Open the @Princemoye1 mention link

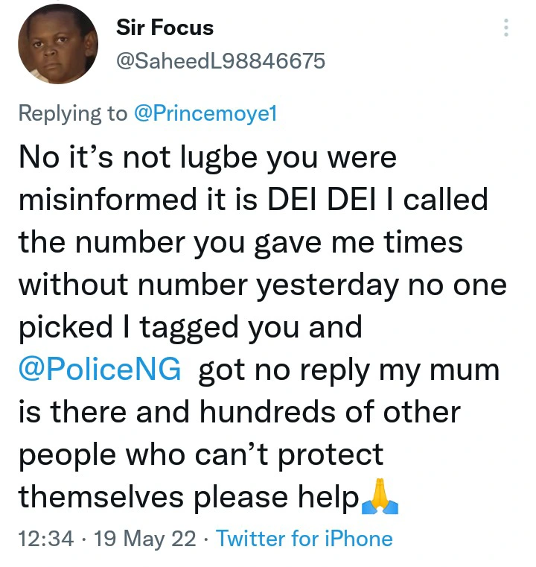point(205,113)
